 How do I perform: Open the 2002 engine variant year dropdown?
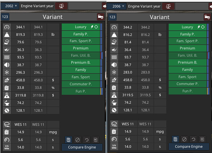tap(10, 6)
